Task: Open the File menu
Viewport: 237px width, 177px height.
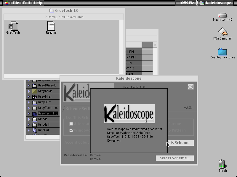Action: [16, 3]
